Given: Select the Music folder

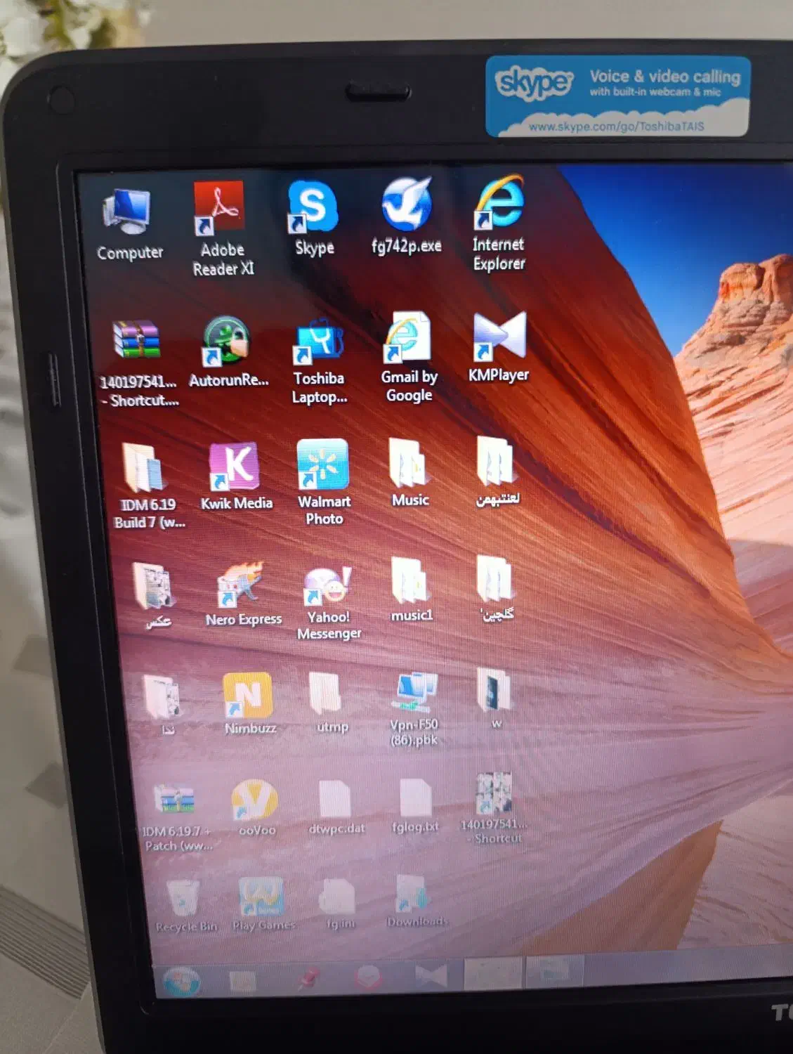Looking at the screenshot, I should point(409,462).
